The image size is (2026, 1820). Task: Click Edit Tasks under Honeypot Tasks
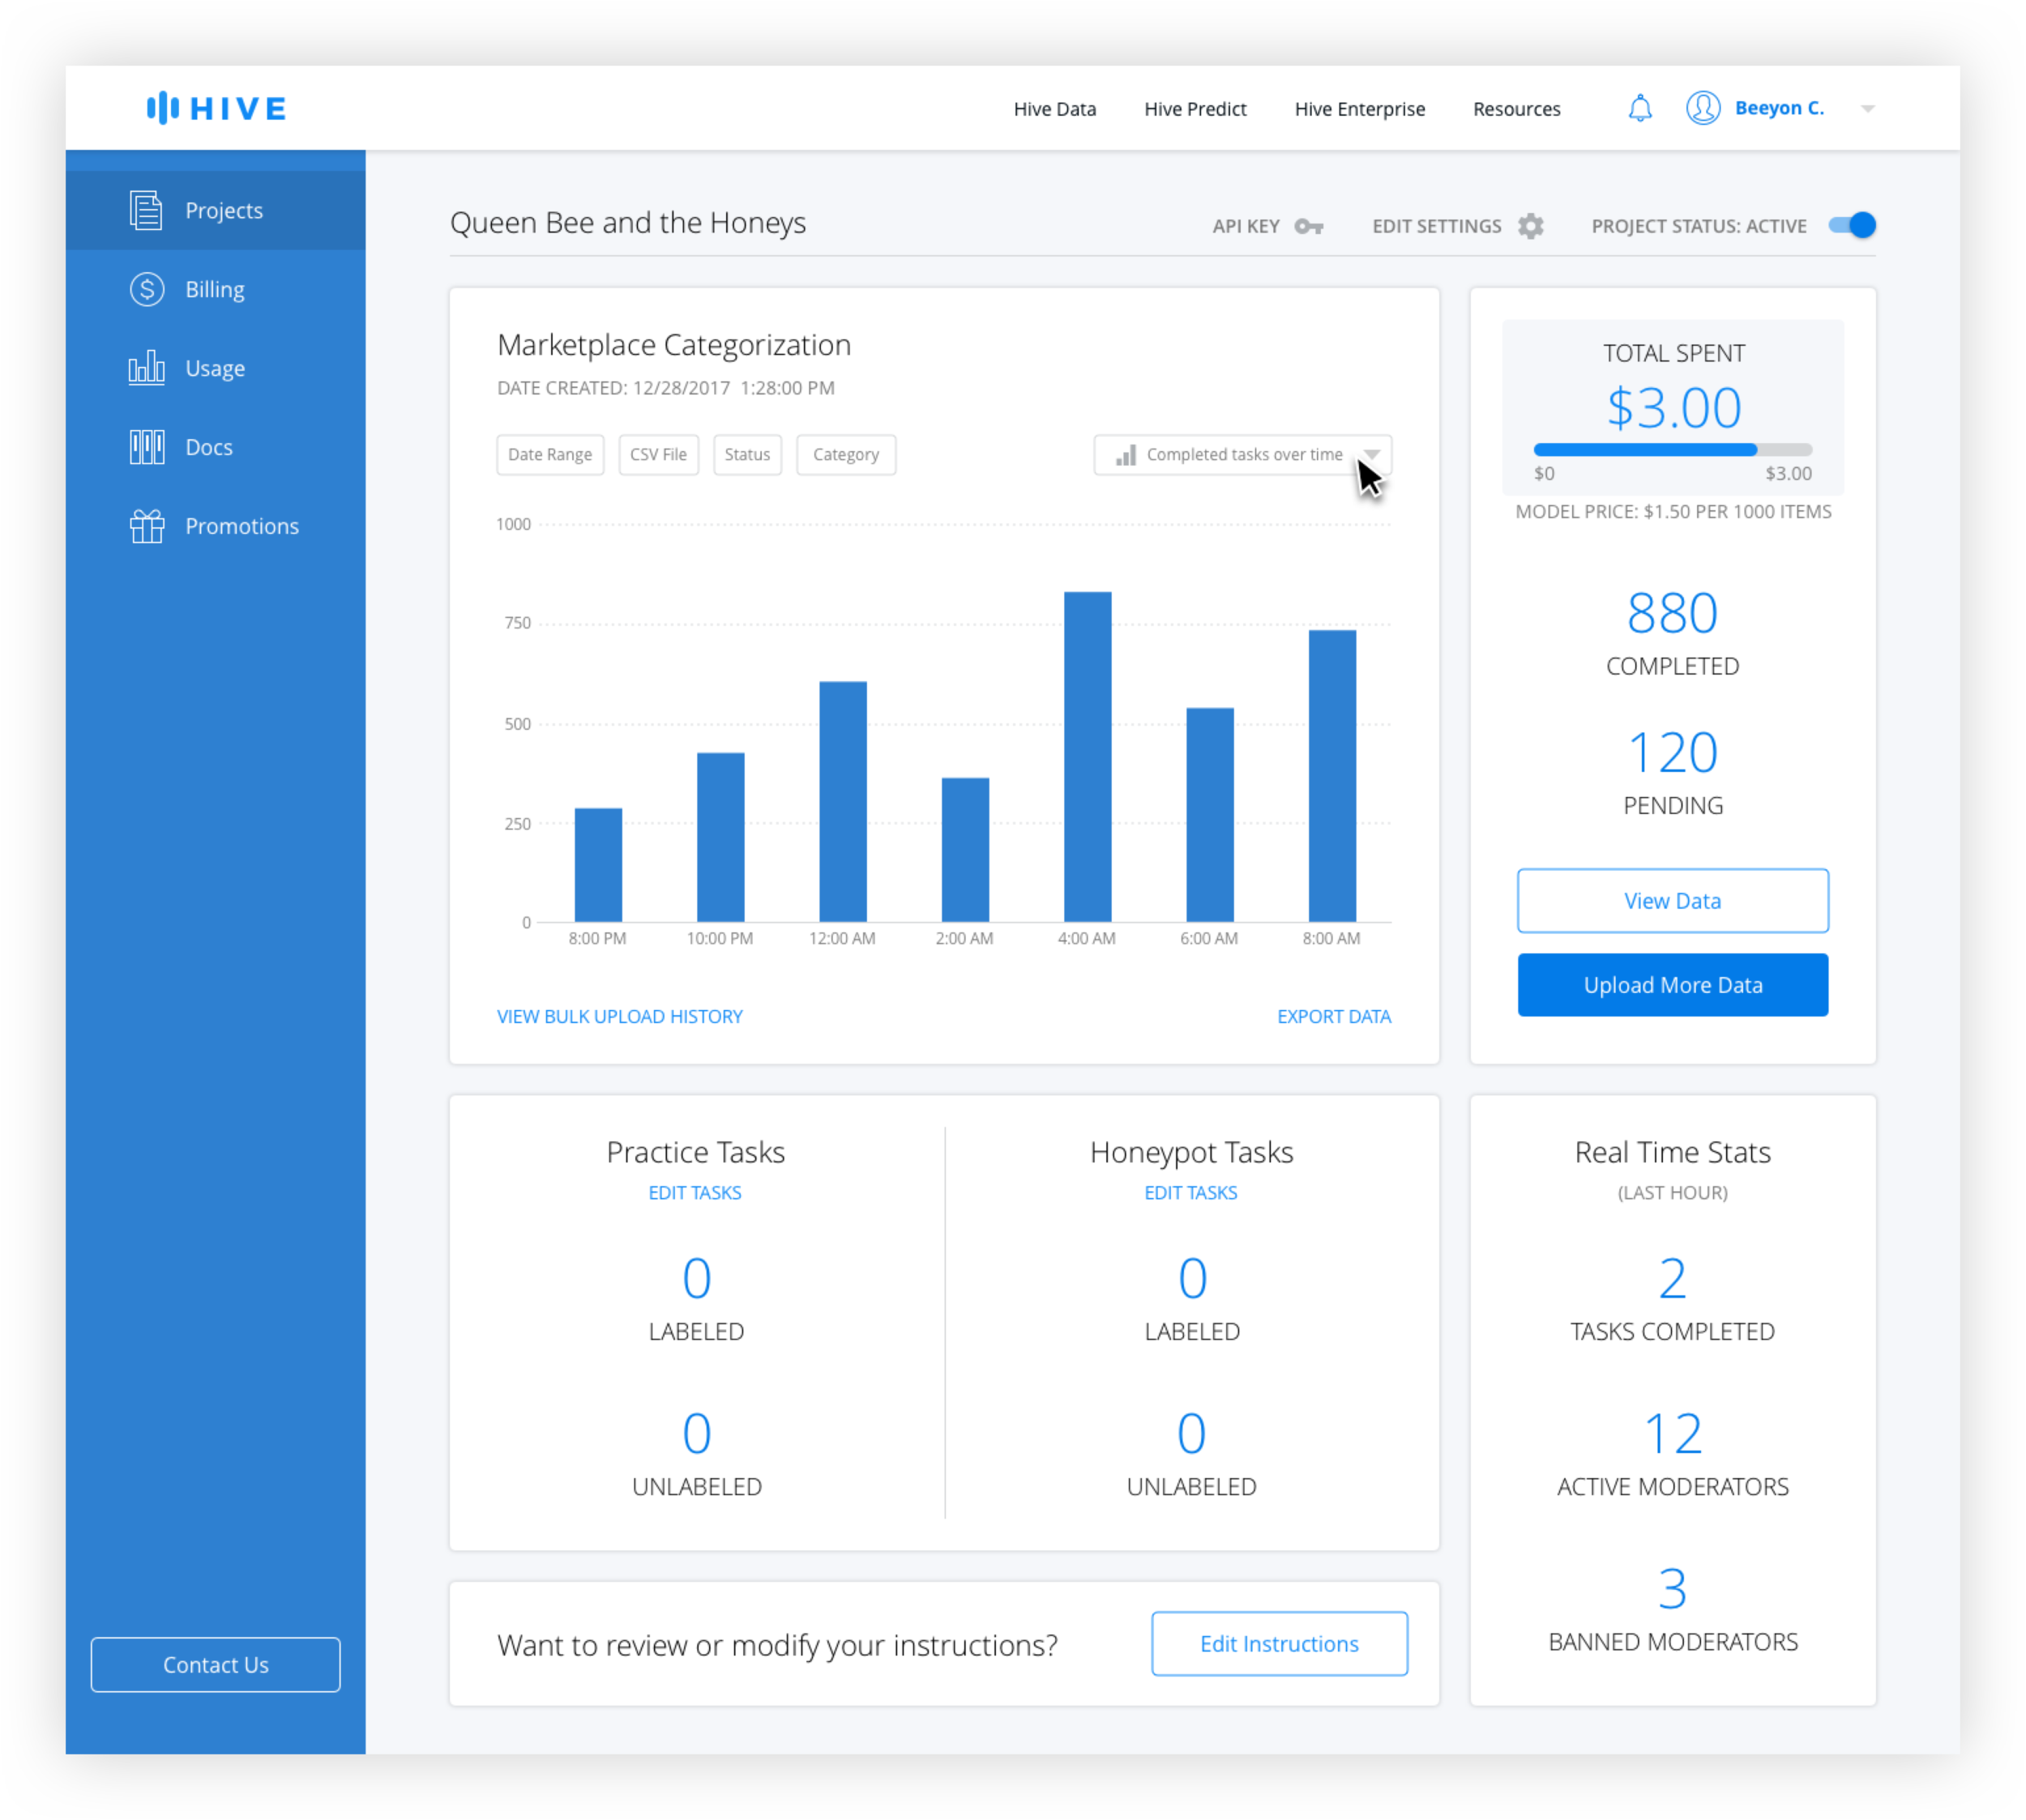coord(1190,1192)
